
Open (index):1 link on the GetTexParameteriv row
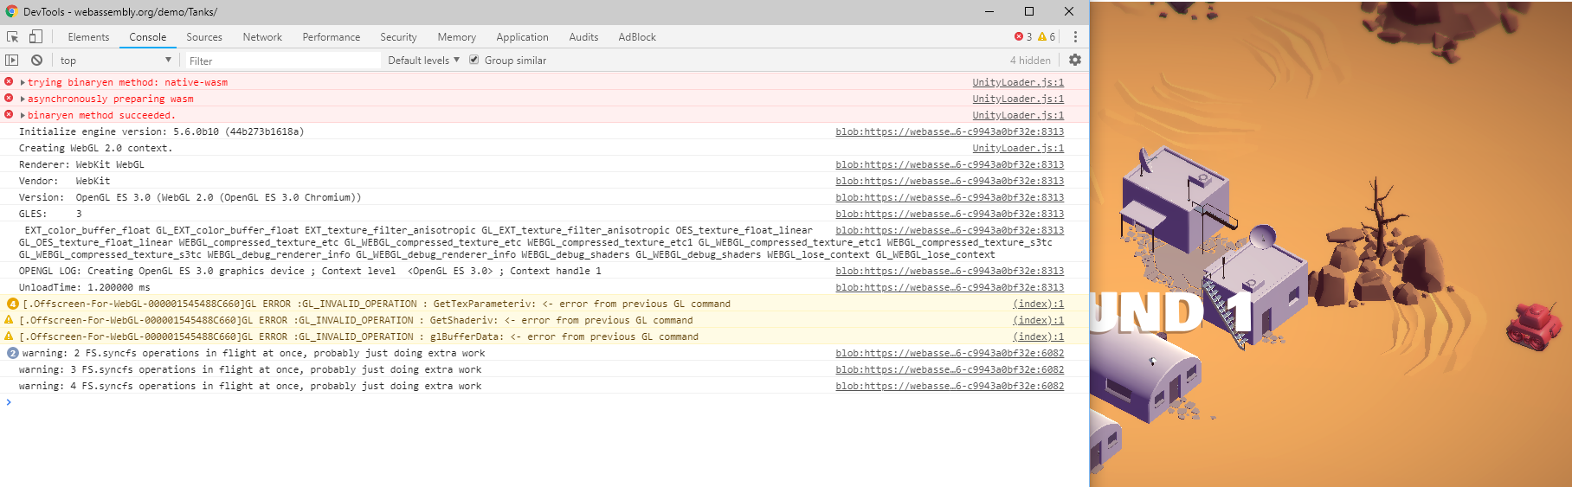click(x=1039, y=304)
